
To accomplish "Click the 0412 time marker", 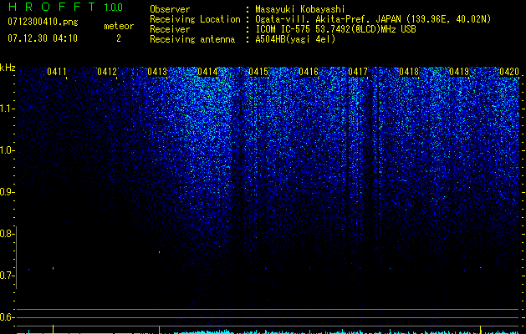I will [x=107, y=72].
